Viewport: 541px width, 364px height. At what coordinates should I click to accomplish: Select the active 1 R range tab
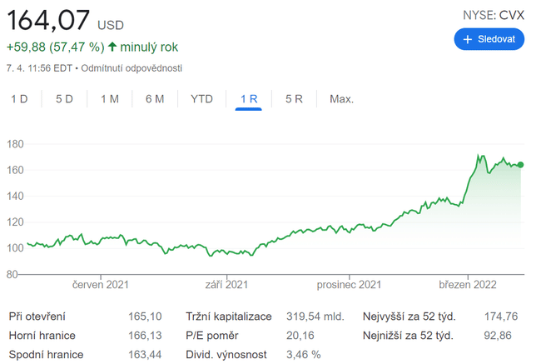pyautogui.click(x=249, y=99)
